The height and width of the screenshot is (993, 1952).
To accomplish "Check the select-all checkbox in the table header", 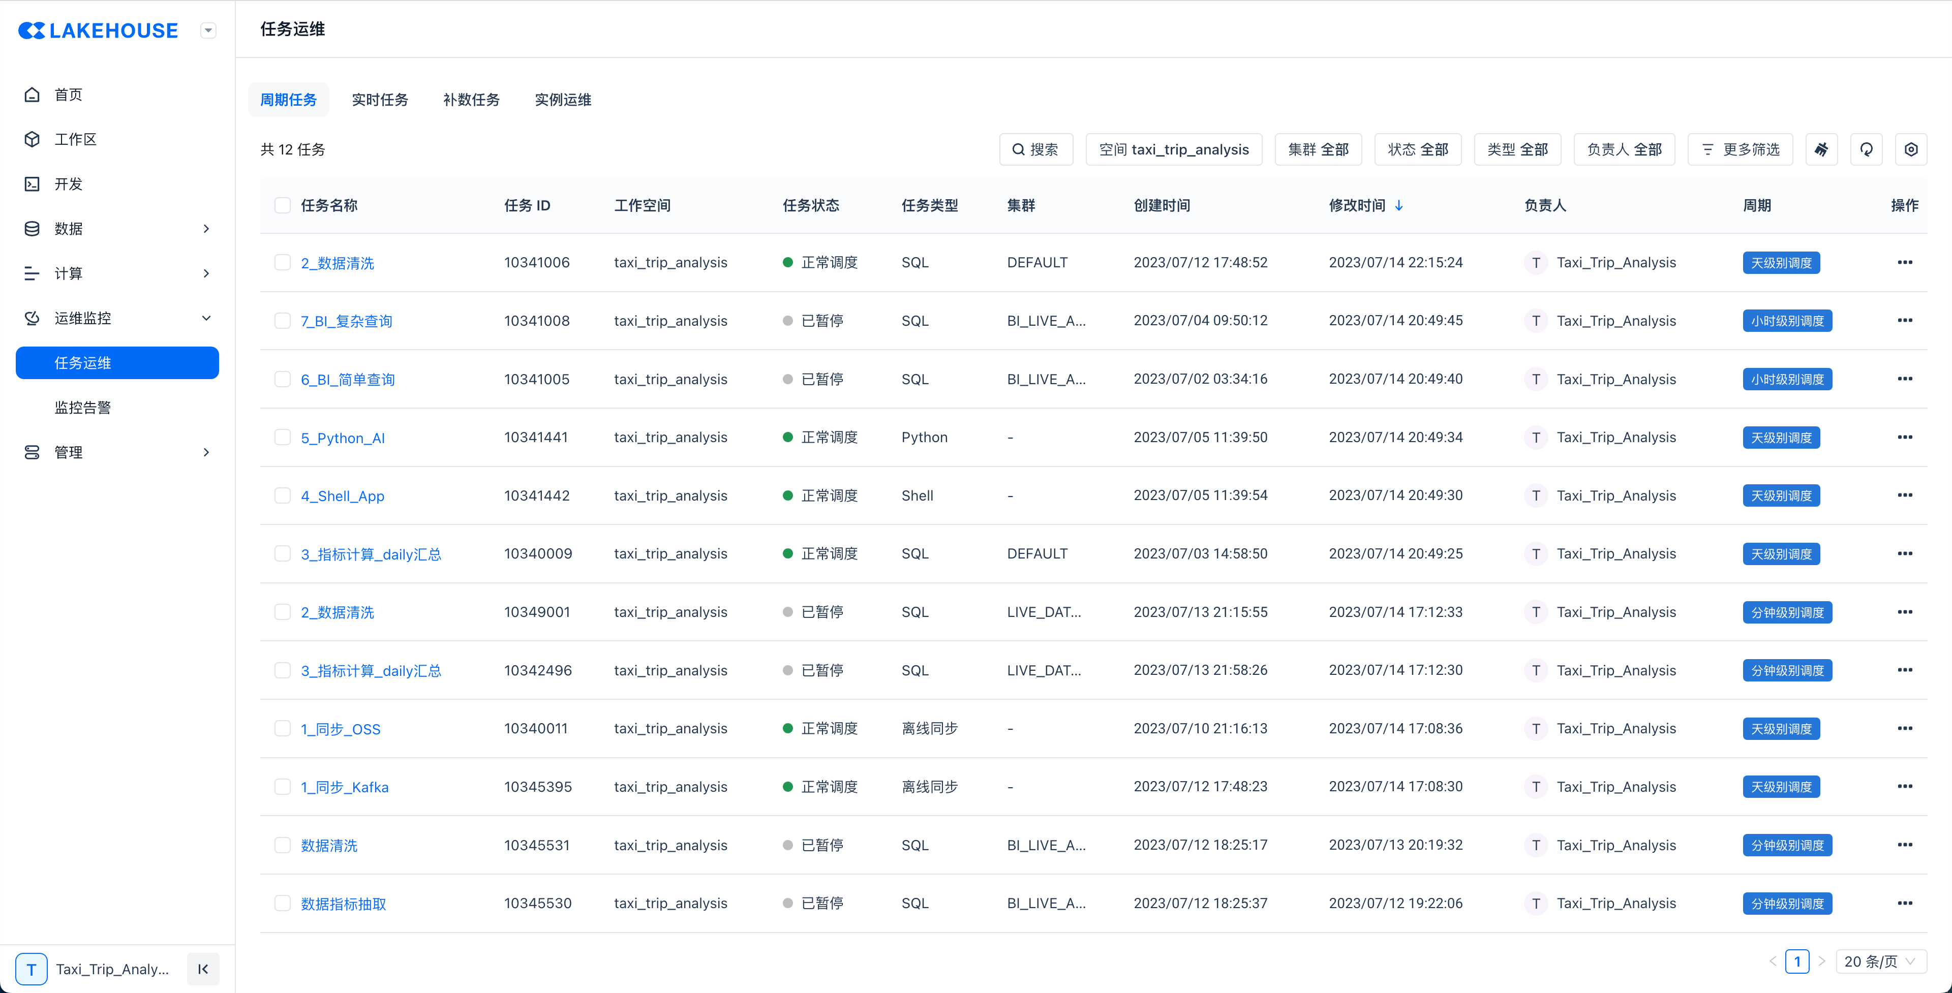I will (x=283, y=205).
